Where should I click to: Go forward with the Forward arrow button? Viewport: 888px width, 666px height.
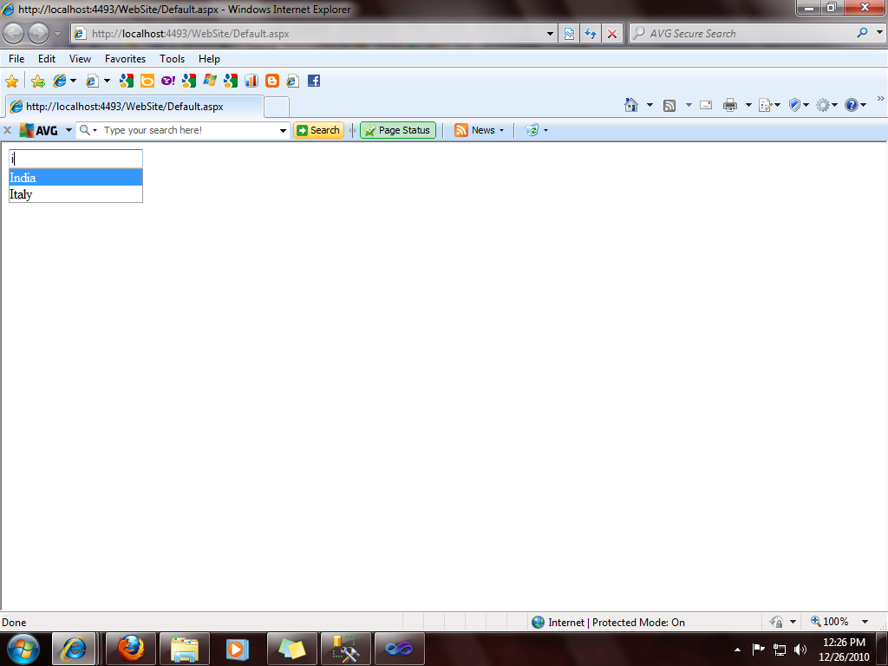click(38, 34)
